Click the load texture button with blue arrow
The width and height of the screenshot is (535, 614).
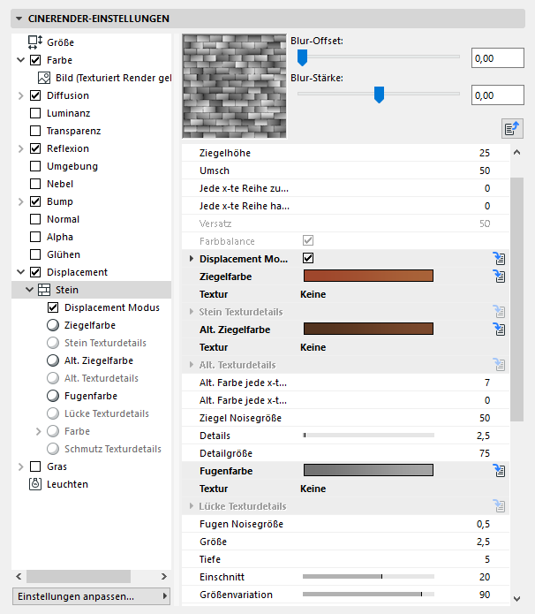tap(512, 128)
